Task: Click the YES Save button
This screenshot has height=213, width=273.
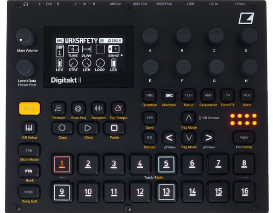Action: pos(149,118)
